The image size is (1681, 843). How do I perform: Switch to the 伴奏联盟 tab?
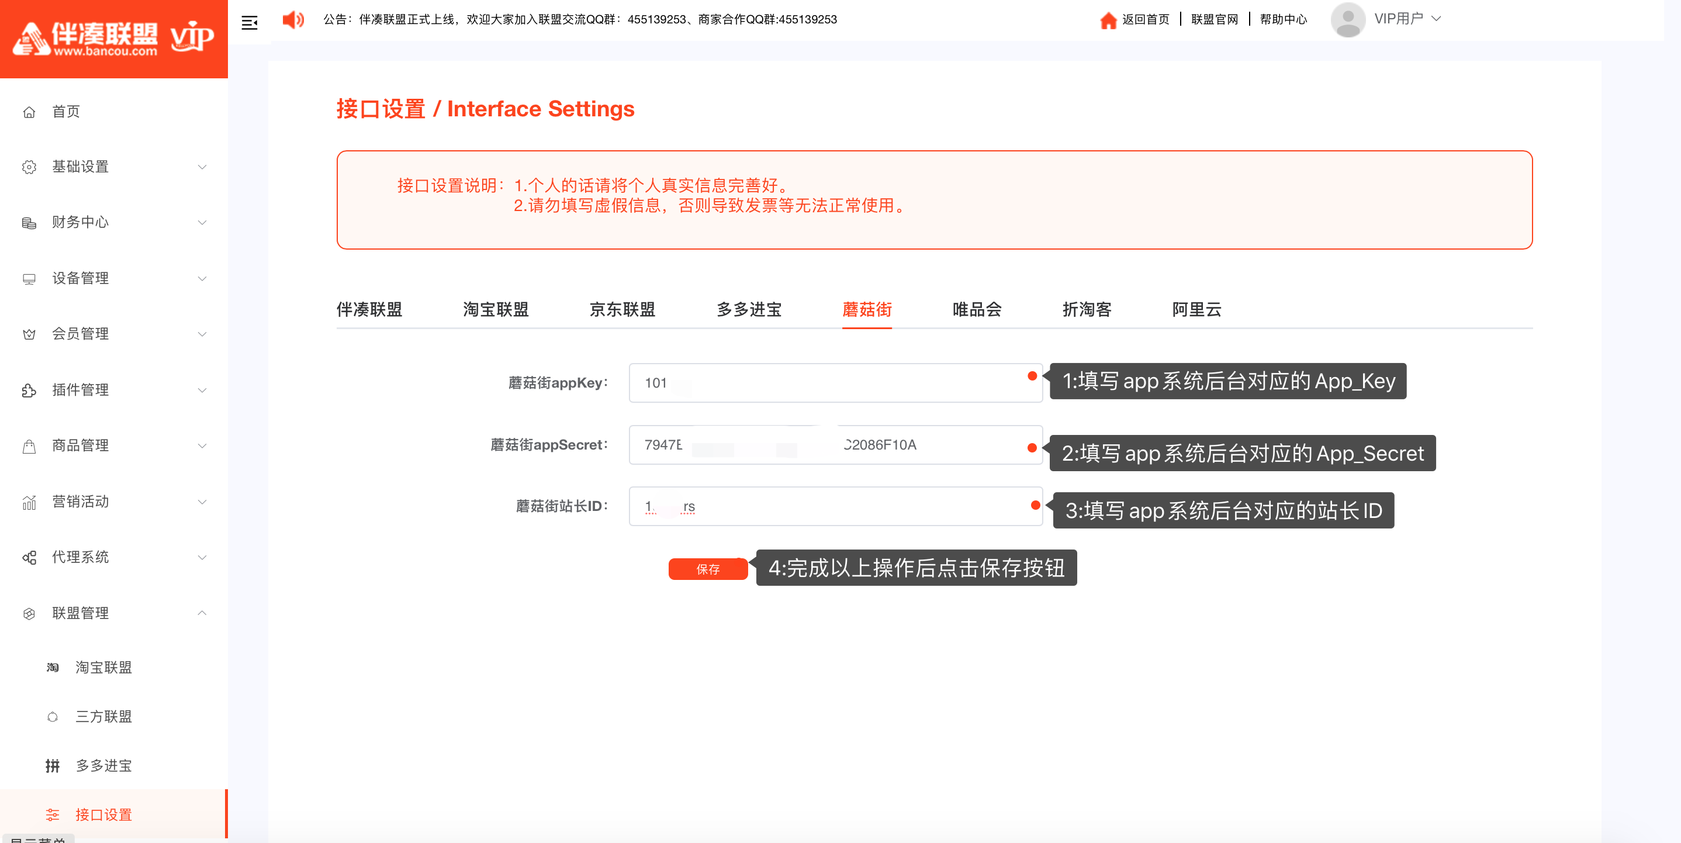tap(369, 309)
